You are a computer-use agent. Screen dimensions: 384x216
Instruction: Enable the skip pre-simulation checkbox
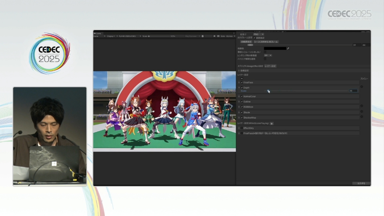265,52
